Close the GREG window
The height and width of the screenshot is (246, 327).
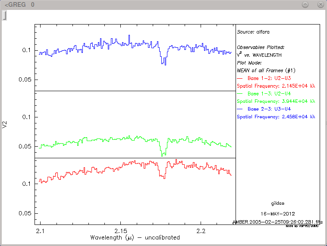pyautogui.click(x=321, y=5)
